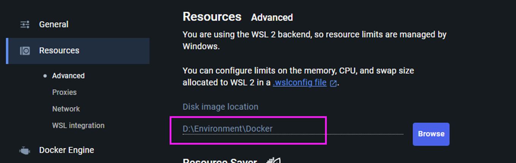Open the General settings section
The height and width of the screenshot is (163, 516).
pyautogui.click(x=54, y=25)
